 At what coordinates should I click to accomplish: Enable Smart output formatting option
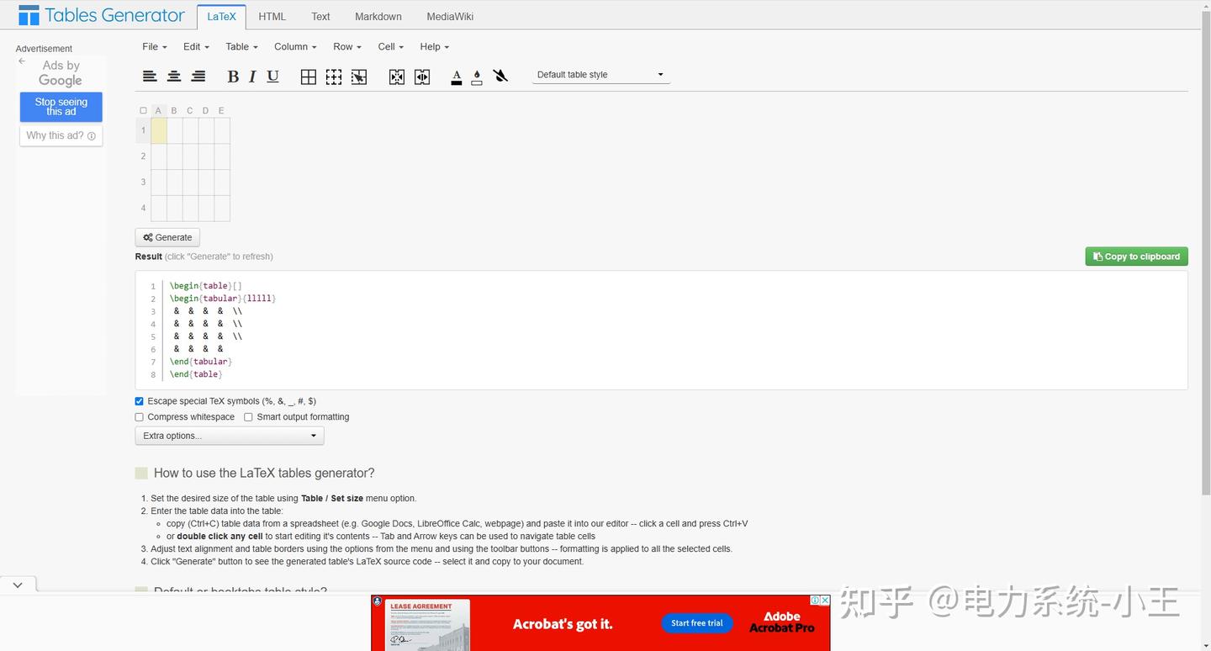point(248,416)
